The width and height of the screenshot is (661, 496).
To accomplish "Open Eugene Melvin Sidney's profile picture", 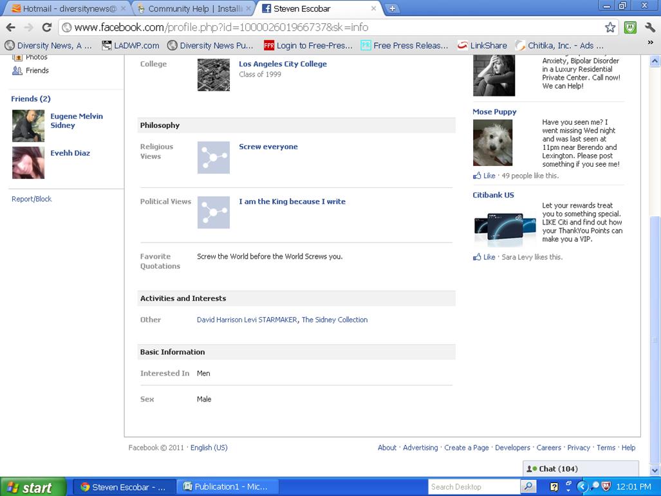I will pos(27,125).
